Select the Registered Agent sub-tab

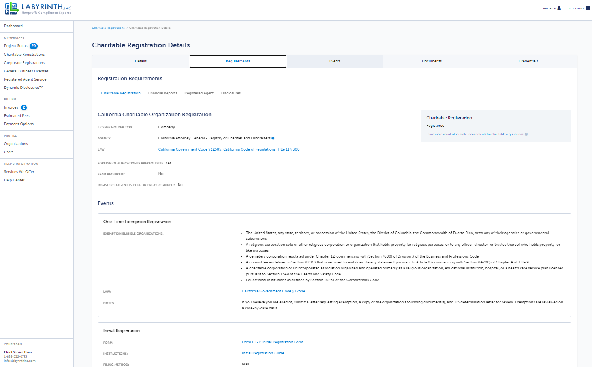point(199,93)
